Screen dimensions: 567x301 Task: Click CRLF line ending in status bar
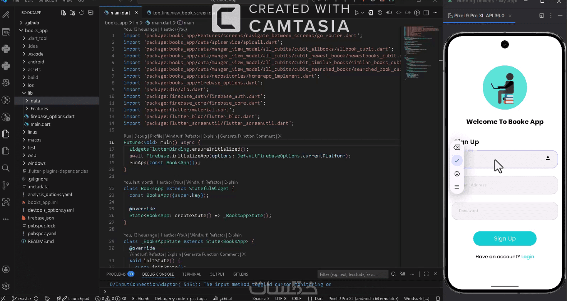(297, 298)
